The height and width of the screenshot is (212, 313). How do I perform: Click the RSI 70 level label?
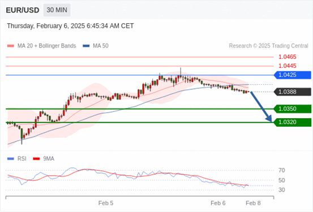pos(282,170)
